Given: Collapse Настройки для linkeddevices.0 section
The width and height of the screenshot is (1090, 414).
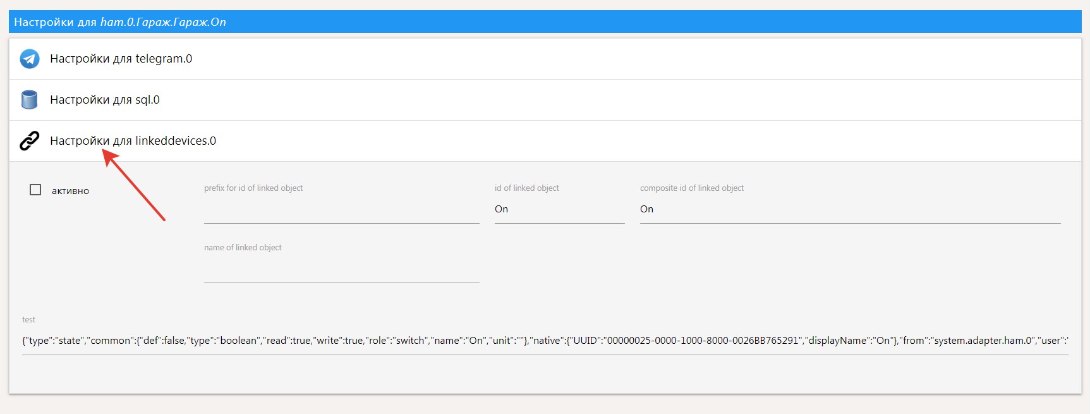Looking at the screenshot, I should point(545,141).
